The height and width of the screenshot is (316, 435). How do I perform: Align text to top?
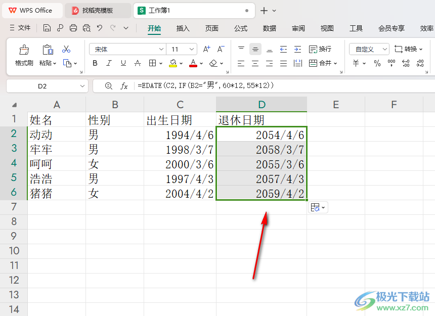[241, 49]
